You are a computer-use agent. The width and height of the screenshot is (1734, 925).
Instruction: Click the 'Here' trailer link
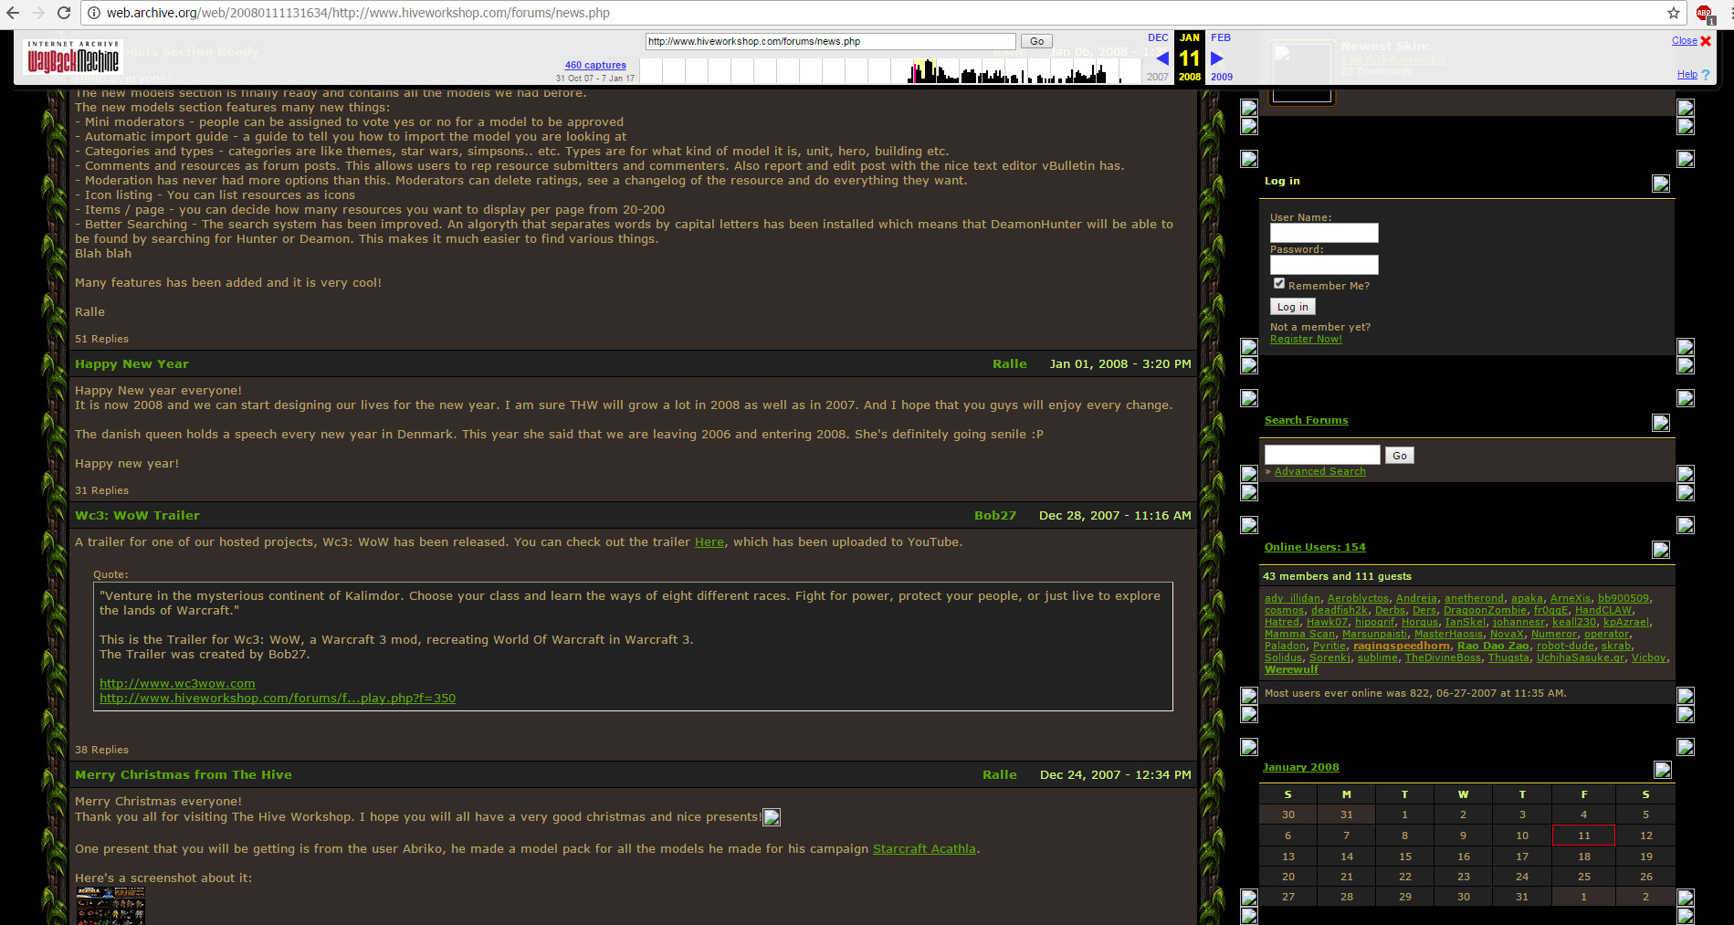coord(709,541)
